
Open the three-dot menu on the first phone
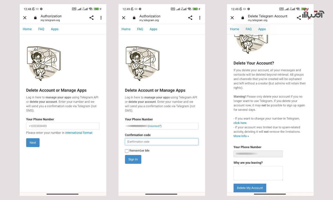[101, 18]
